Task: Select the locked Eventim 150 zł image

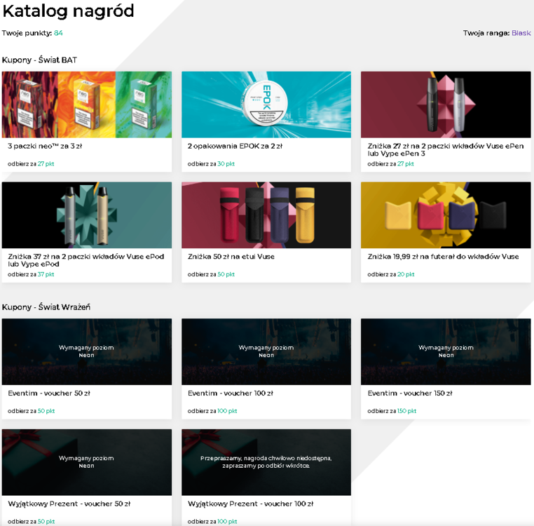Action: coord(446,352)
